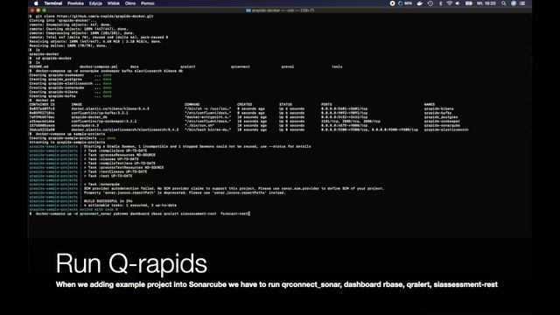Open Spotlight search magnifier
The width and height of the screenshot is (560, 315).
[504, 3]
